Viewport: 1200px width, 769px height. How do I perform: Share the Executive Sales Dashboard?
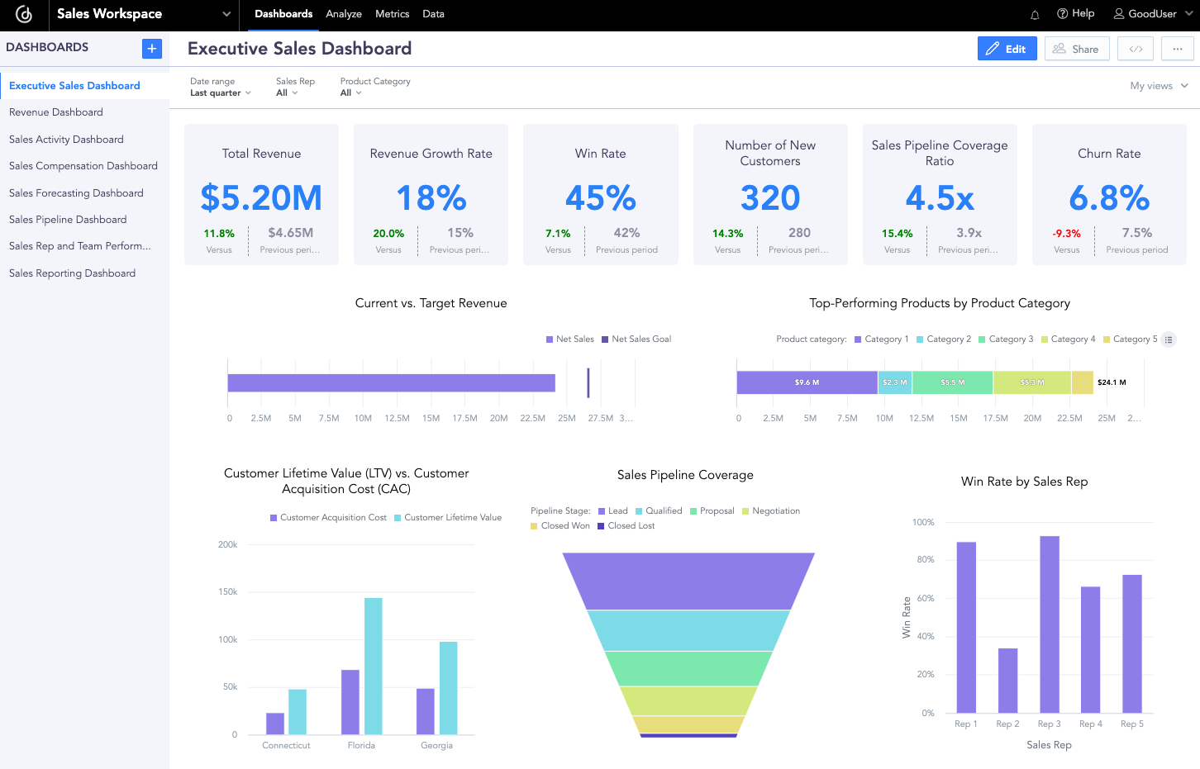tap(1076, 48)
